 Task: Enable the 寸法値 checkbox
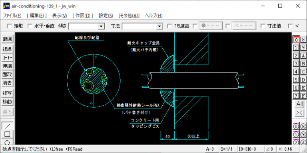pyautogui.click(x=263, y=26)
